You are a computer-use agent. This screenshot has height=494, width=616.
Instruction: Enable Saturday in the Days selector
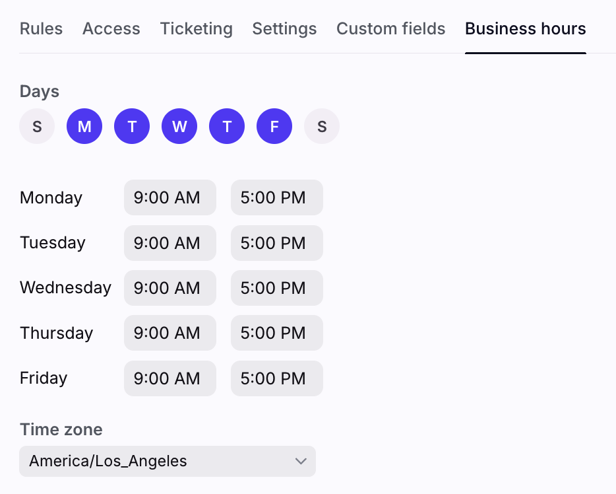(322, 126)
